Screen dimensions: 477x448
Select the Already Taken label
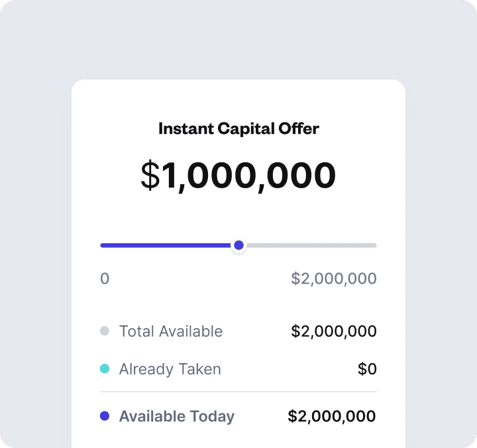(x=170, y=369)
